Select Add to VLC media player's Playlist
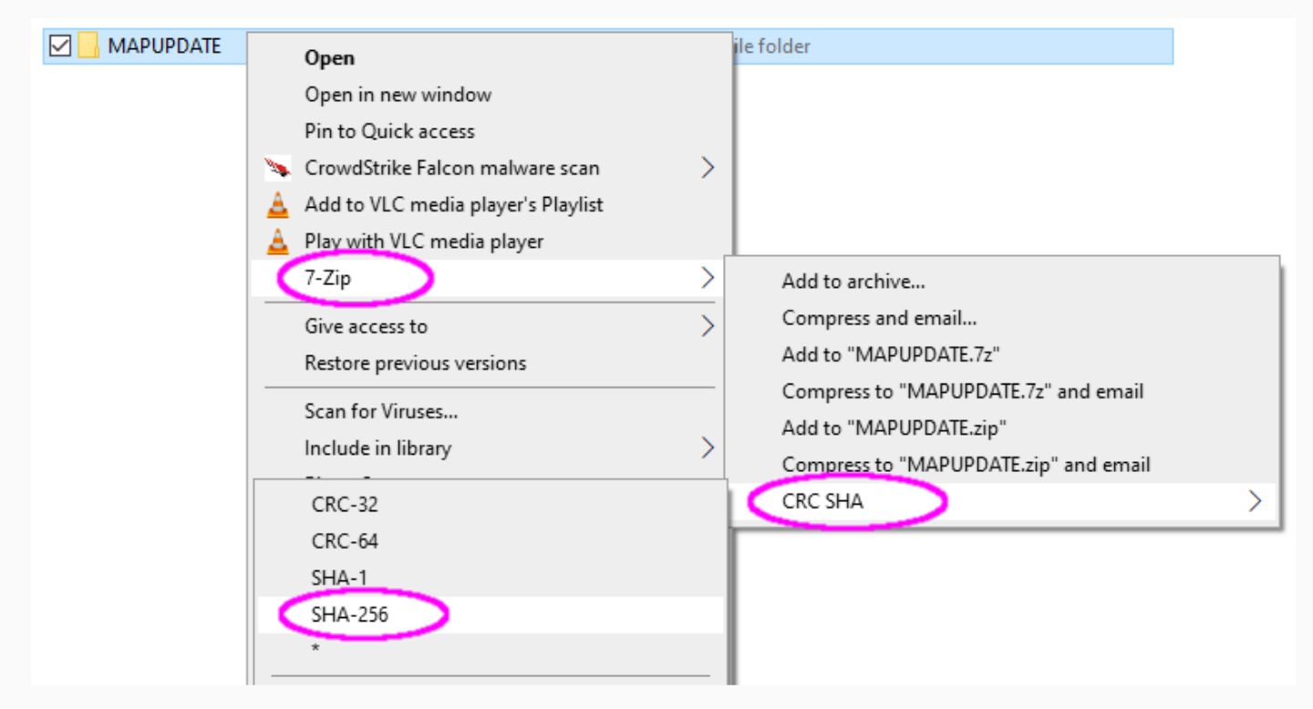The height and width of the screenshot is (709, 1313). [454, 205]
